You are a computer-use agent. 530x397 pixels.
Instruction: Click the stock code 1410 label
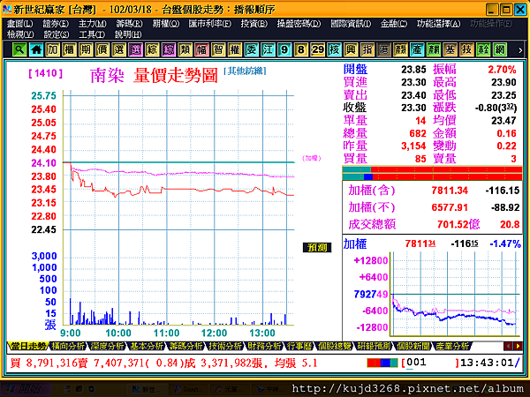(x=46, y=73)
